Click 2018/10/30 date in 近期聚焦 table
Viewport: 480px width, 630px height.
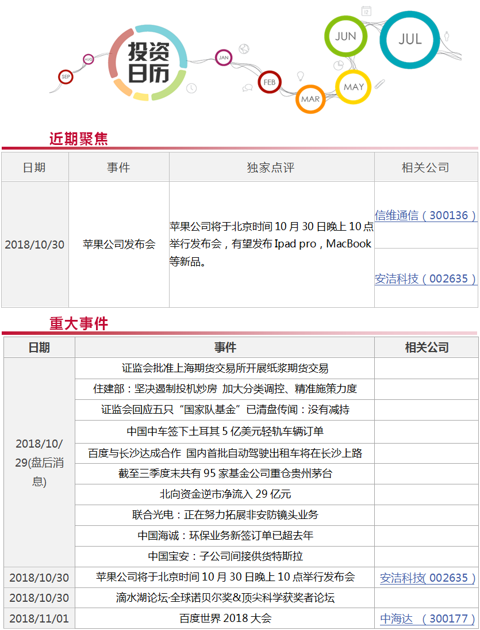pyautogui.click(x=35, y=245)
